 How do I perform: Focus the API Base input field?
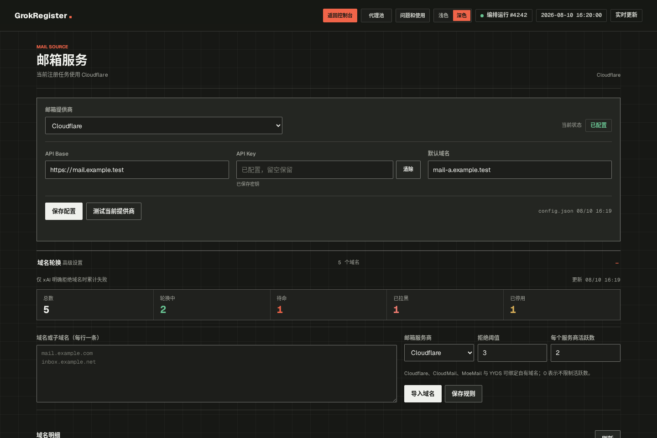pyautogui.click(x=137, y=170)
